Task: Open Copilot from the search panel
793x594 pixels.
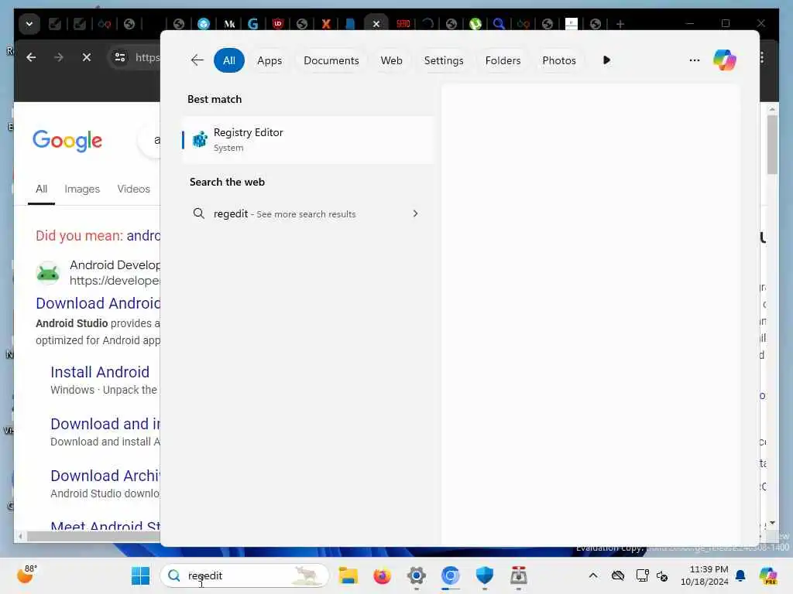Action: 724,60
